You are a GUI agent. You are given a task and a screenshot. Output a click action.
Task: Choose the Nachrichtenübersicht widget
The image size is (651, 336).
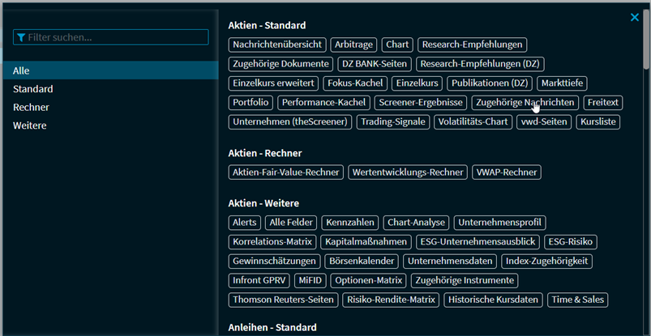click(278, 45)
